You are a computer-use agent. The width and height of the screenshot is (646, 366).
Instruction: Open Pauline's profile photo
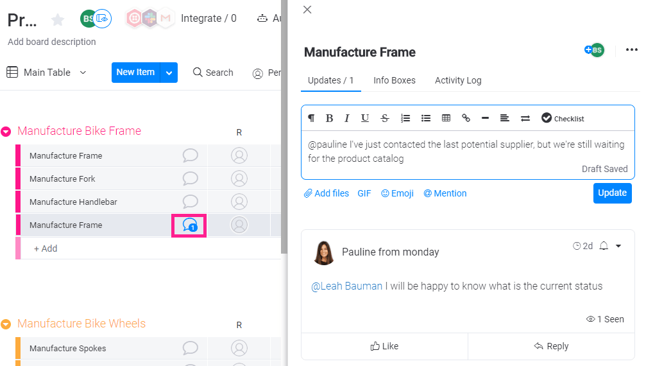pos(324,252)
